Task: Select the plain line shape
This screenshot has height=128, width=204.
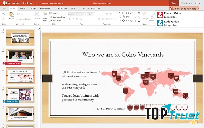Action: [x=131, y=17]
